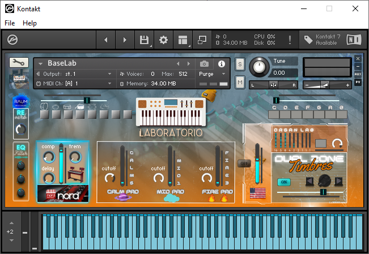Image resolution: width=369 pixels, height=254 pixels.
Task: Select next instrument in BaseLab header
Action: point(189,64)
